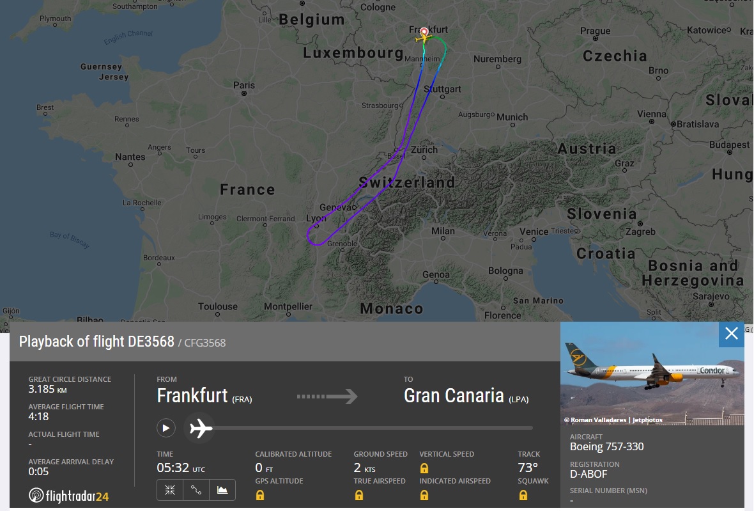The width and height of the screenshot is (754, 511).
Task: Click the squawk lock icon
Action: coord(523,495)
